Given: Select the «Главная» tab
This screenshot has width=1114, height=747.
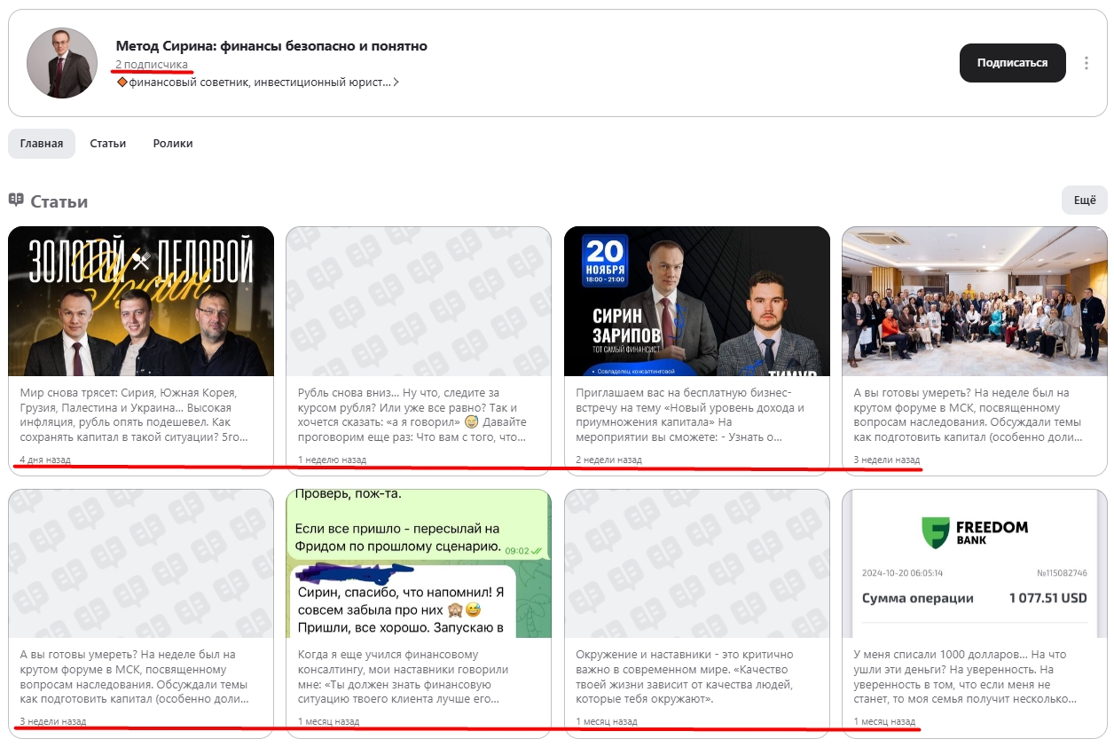Looking at the screenshot, I should (41, 143).
